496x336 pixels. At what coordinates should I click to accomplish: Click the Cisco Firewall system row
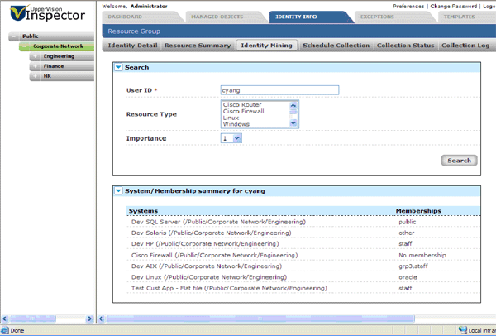303,255
